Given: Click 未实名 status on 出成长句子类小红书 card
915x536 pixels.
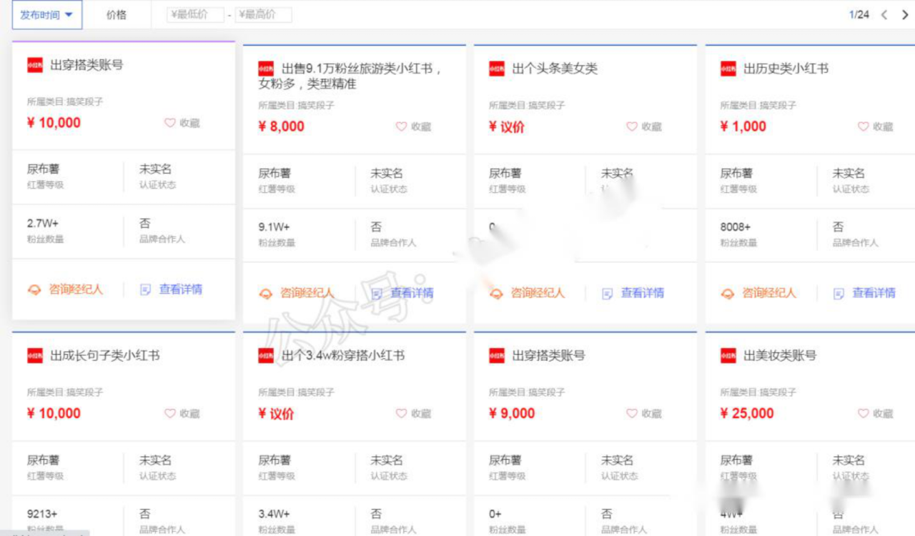Looking at the screenshot, I should point(155,460).
